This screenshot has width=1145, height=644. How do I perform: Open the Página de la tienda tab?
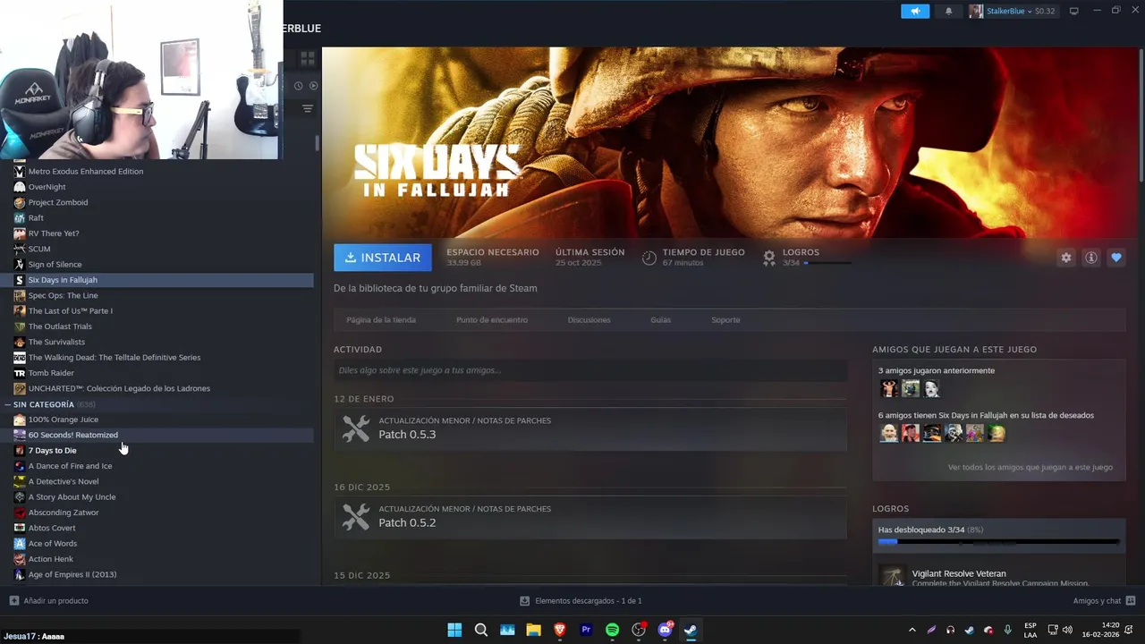pos(381,319)
